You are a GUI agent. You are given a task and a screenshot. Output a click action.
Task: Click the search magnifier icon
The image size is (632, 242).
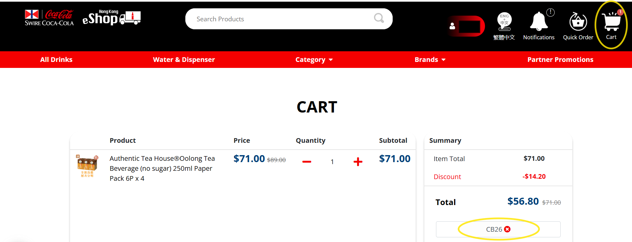(x=379, y=18)
